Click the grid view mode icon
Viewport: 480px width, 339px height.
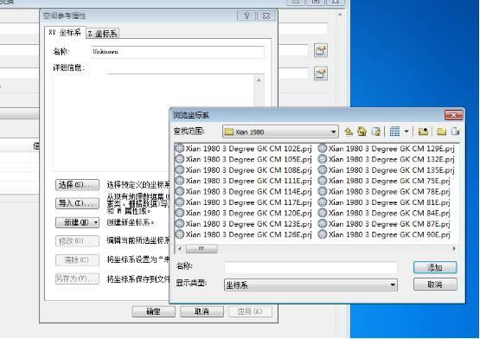point(394,131)
